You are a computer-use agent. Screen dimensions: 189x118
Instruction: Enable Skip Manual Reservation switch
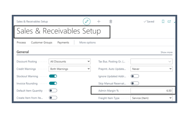point(135,83)
